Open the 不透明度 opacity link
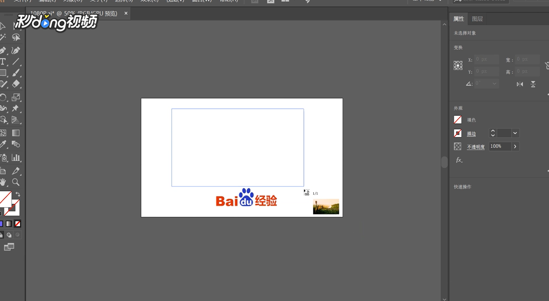The image size is (549, 301). click(x=475, y=147)
